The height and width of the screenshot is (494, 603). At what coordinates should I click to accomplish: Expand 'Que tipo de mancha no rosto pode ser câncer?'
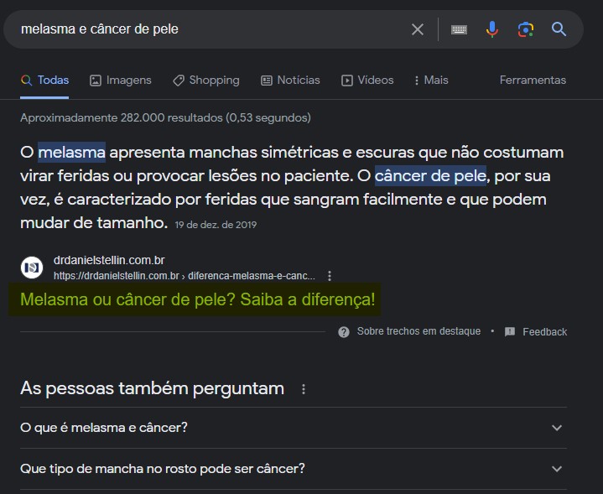click(293, 469)
